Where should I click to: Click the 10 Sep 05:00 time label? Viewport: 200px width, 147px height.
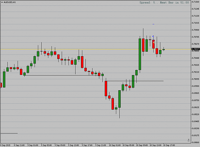[x=128, y=145]
